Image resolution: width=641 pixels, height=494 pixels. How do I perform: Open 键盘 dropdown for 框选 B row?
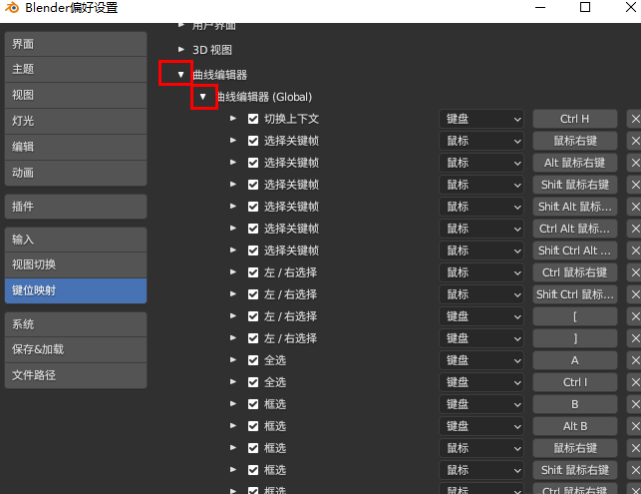click(481, 404)
